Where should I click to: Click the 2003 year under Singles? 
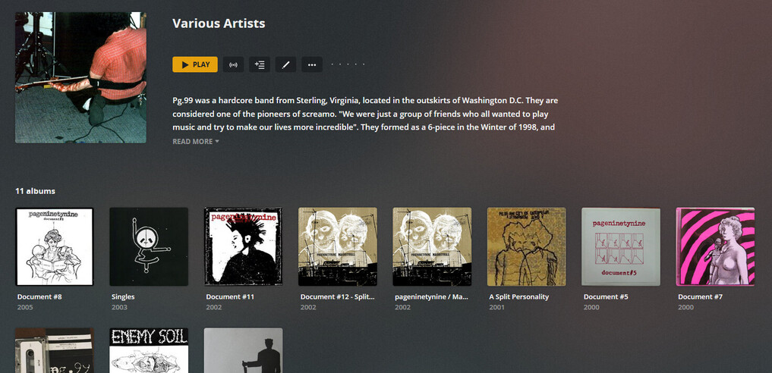pyautogui.click(x=119, y=308)
